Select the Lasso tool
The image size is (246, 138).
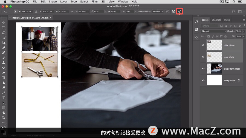point(4,33)
